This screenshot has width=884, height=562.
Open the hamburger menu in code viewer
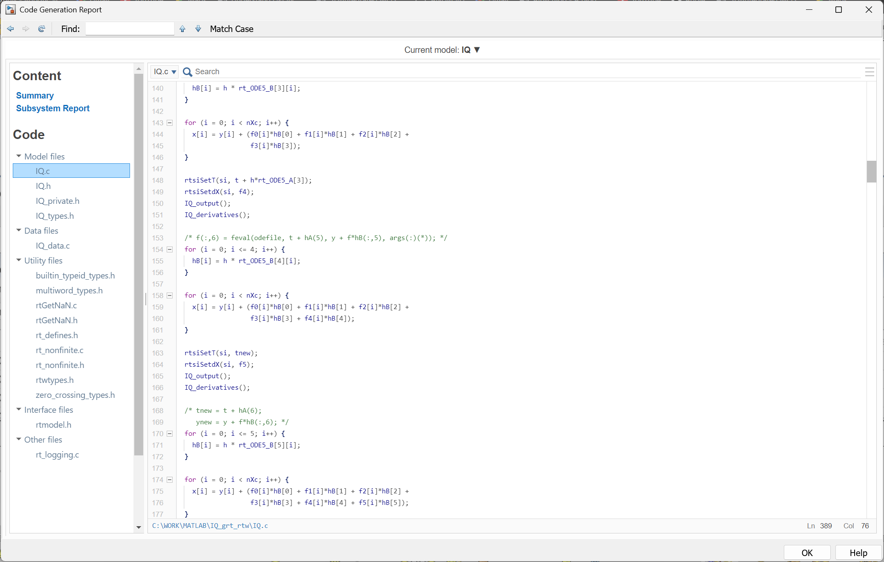(870, 72)
